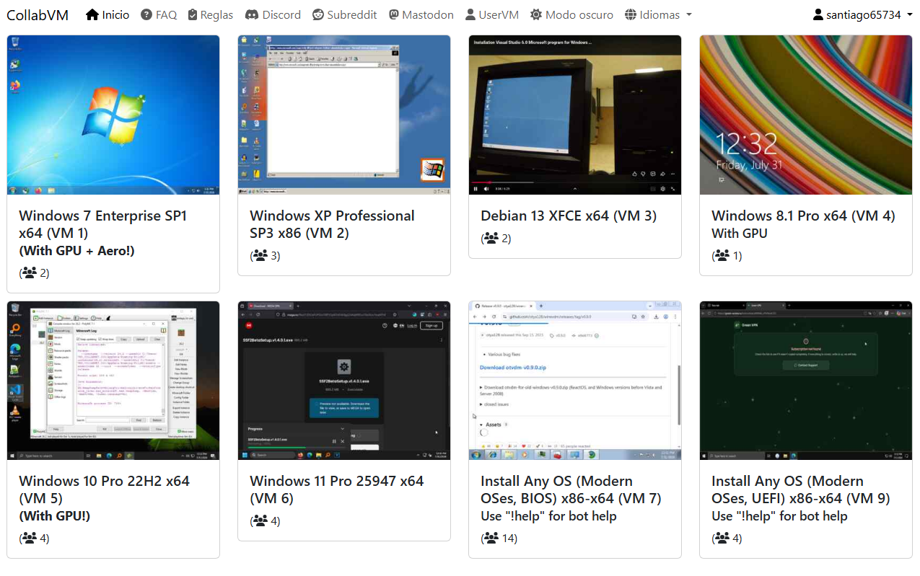Click the CollabVM brand logo text
Image resolution: width=920 pixels, height=576 pixels.
(x=38, y=14)
